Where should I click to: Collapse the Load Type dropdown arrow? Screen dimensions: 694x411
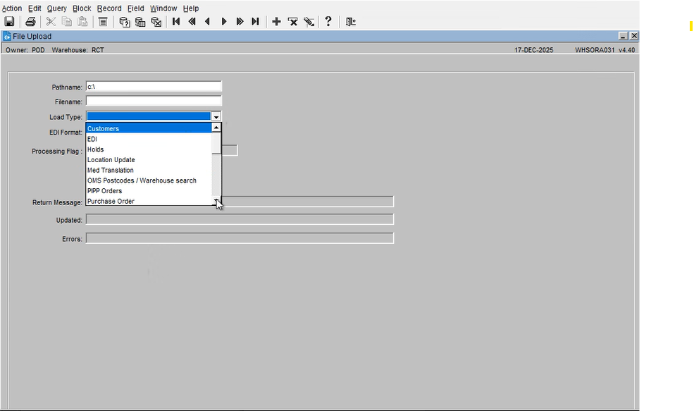[x=216, y=117]
